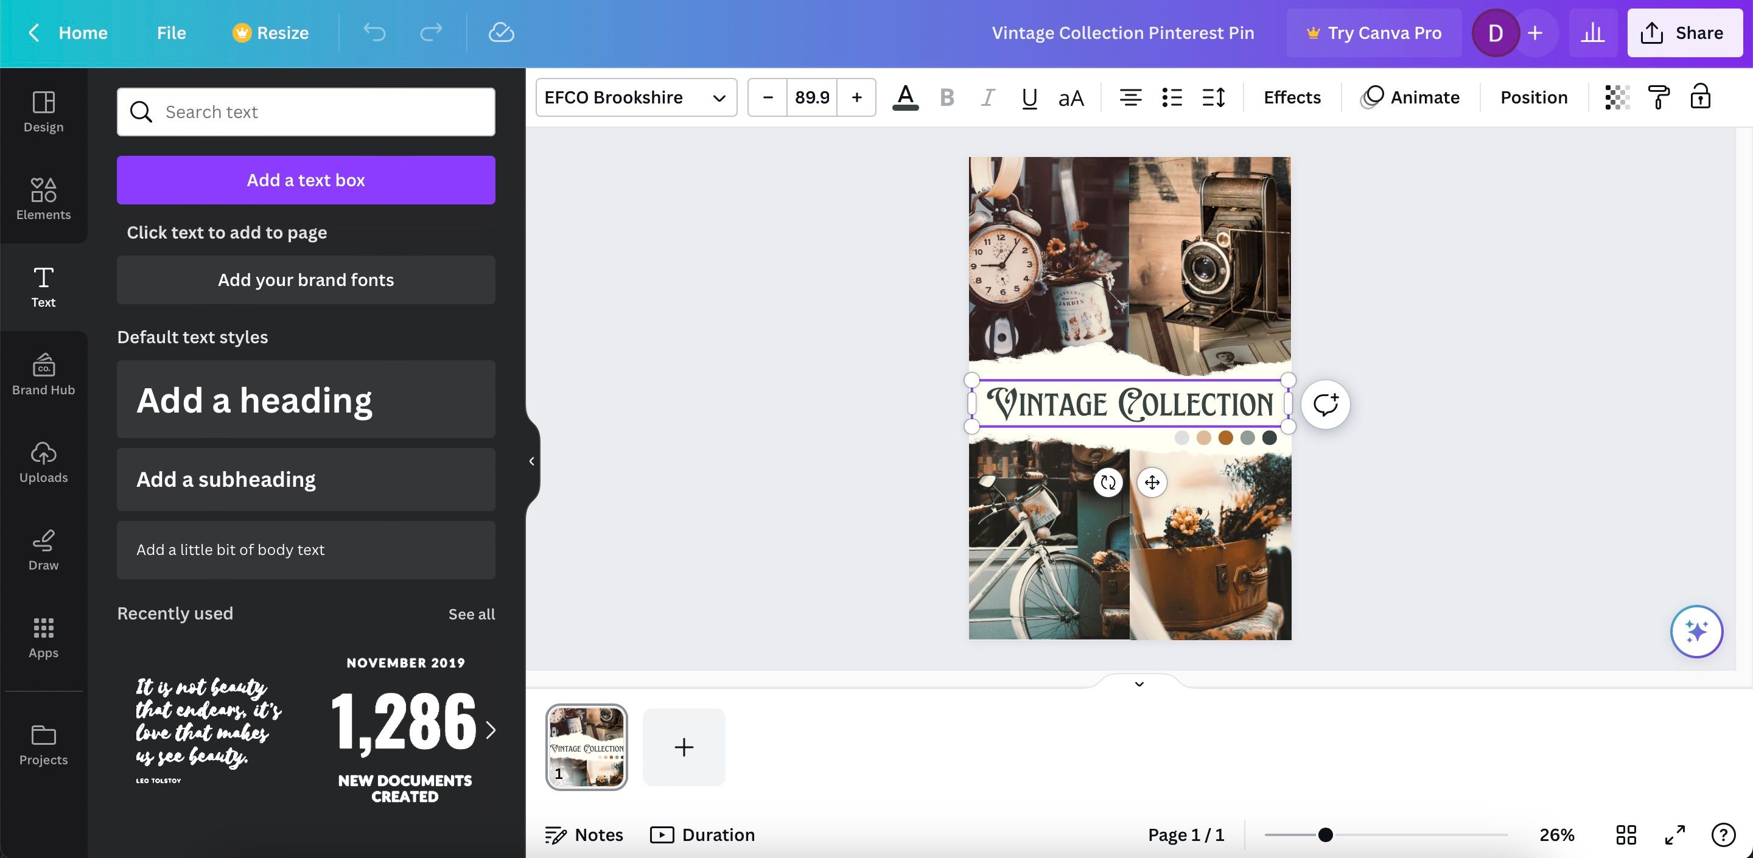The image size is (1753, 858).
Task: Click the text color icon
Action: pyautogui.click(x=905, y=97)
